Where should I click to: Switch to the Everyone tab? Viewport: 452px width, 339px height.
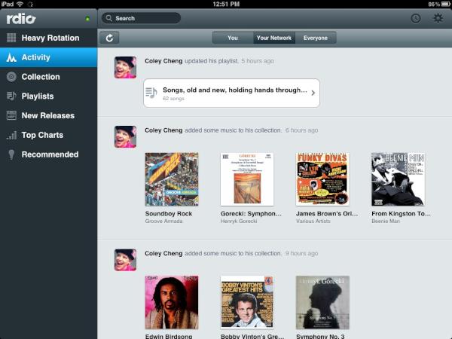(316, 38)
